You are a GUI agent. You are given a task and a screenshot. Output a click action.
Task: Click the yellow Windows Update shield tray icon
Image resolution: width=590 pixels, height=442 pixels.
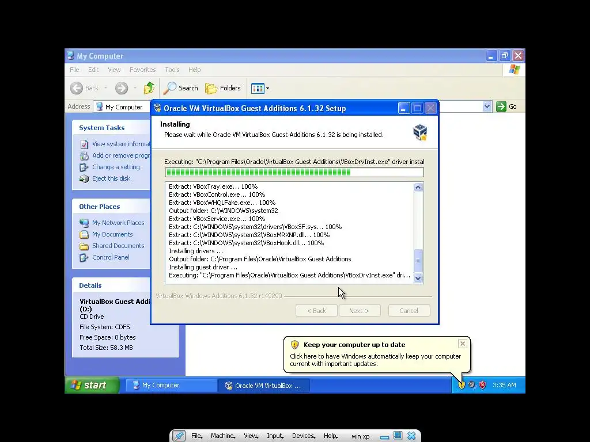pyautogui.click(x=462, y=385)
